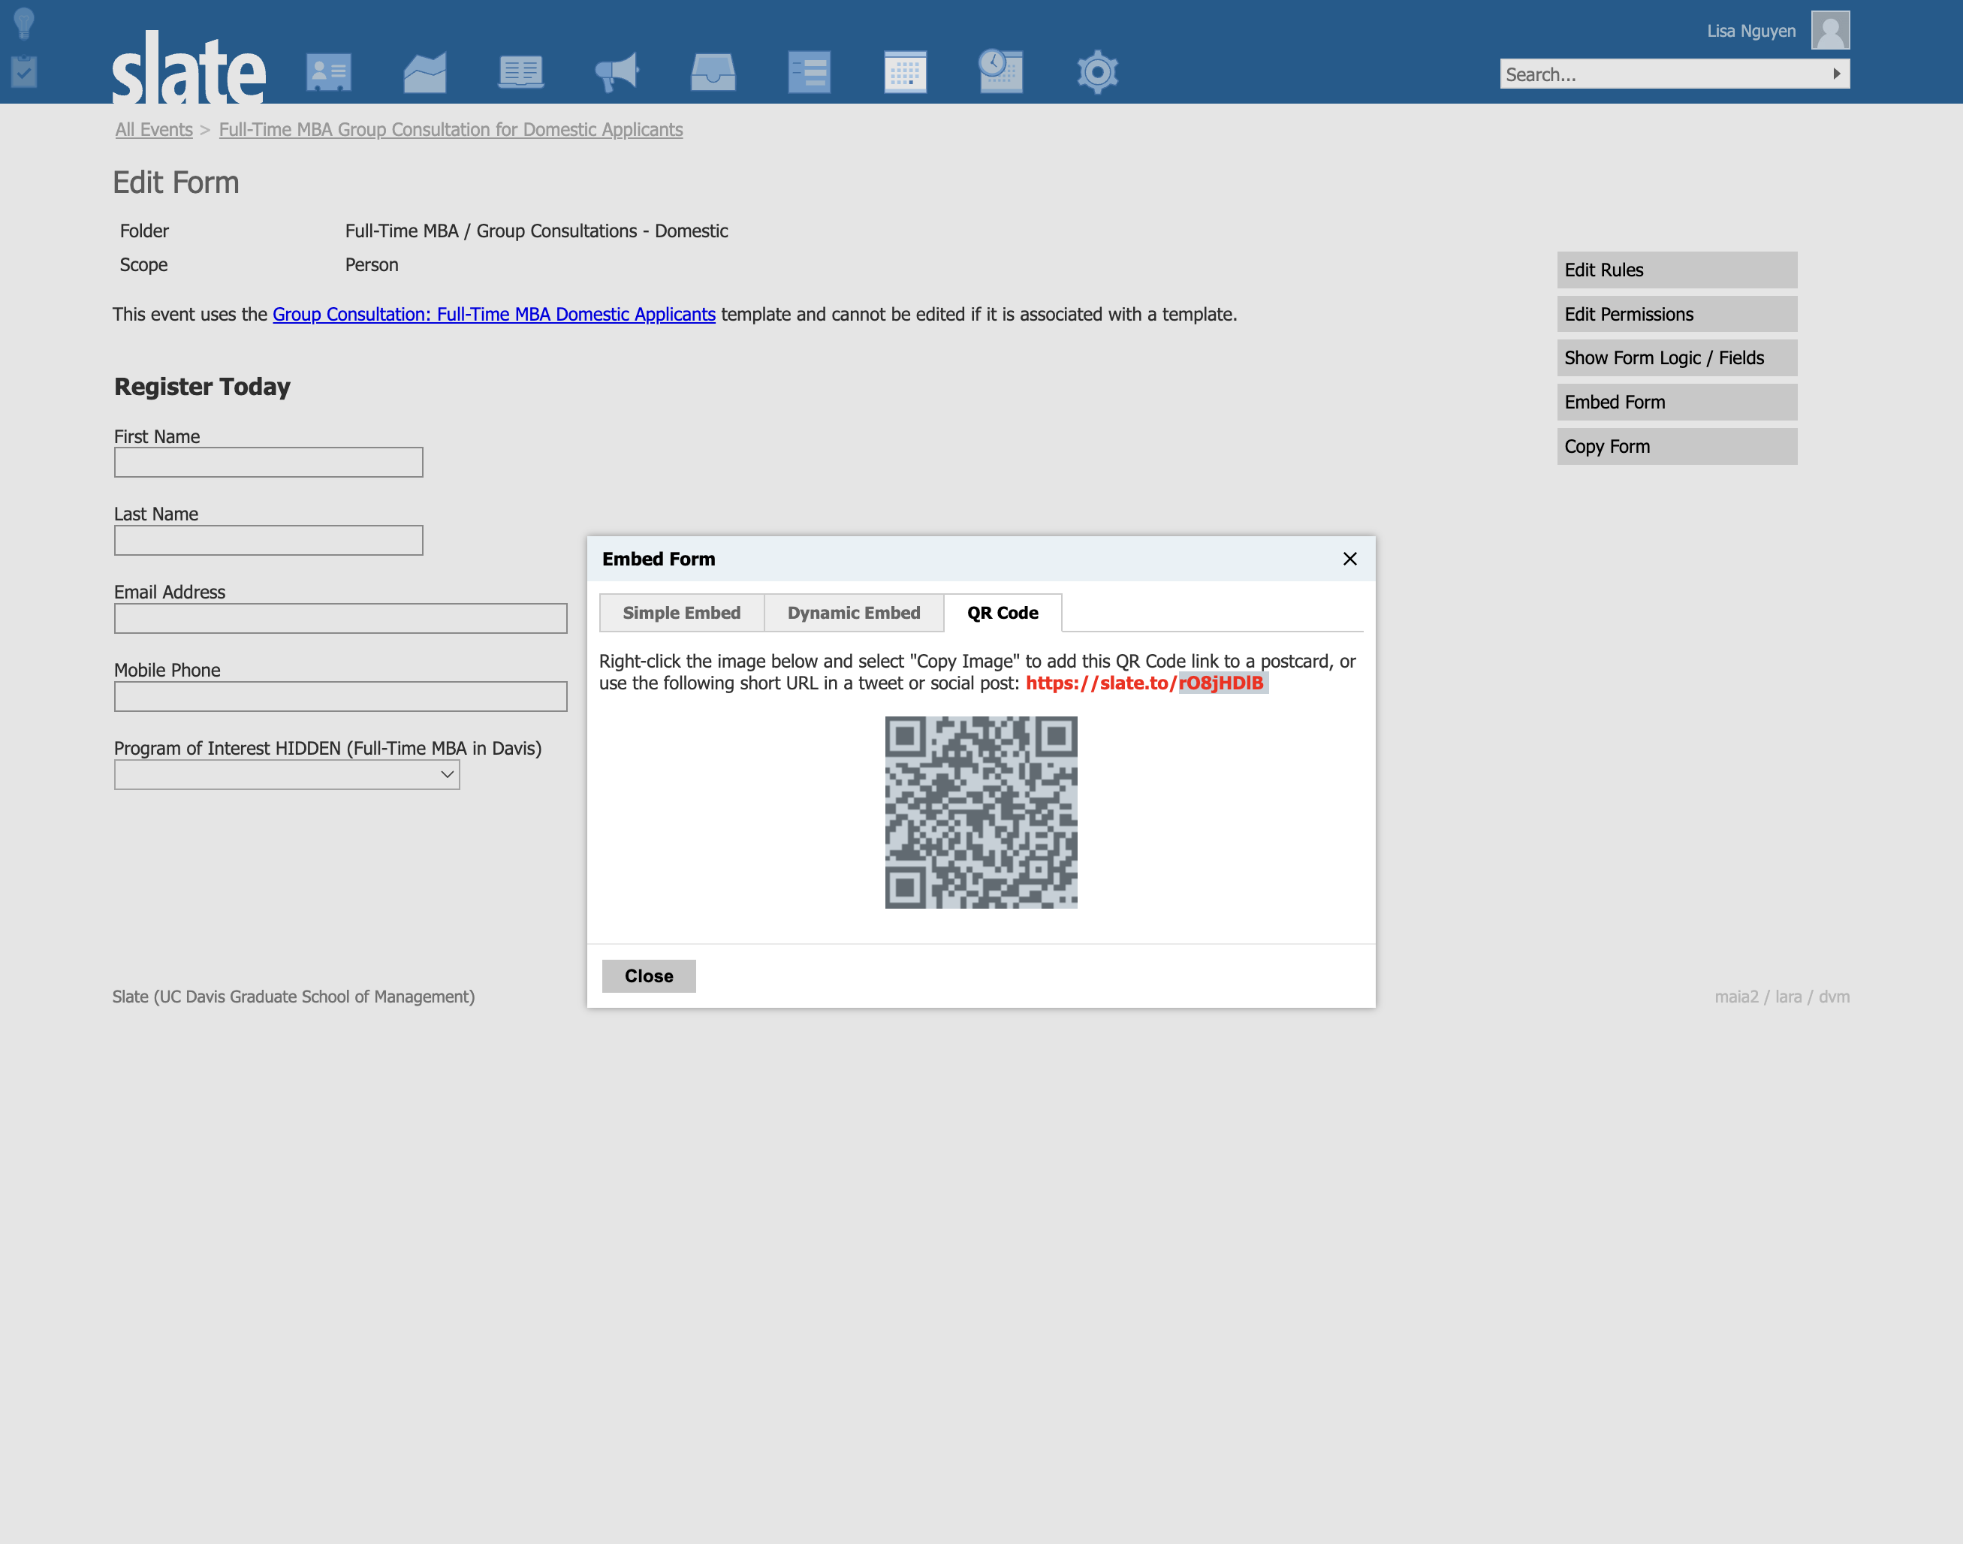Click the Email Address input field
Viewport: 1963px width, 1544px height.
click(341, 618)
